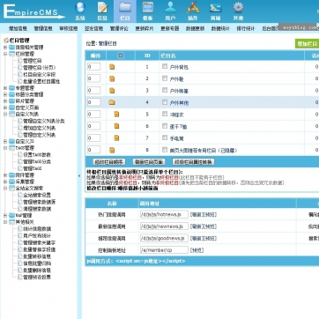This screenshot has height=319, width=319.
Task: Tick the checkbox for the hidden homepage column row
Action: [x=165, y=150]
